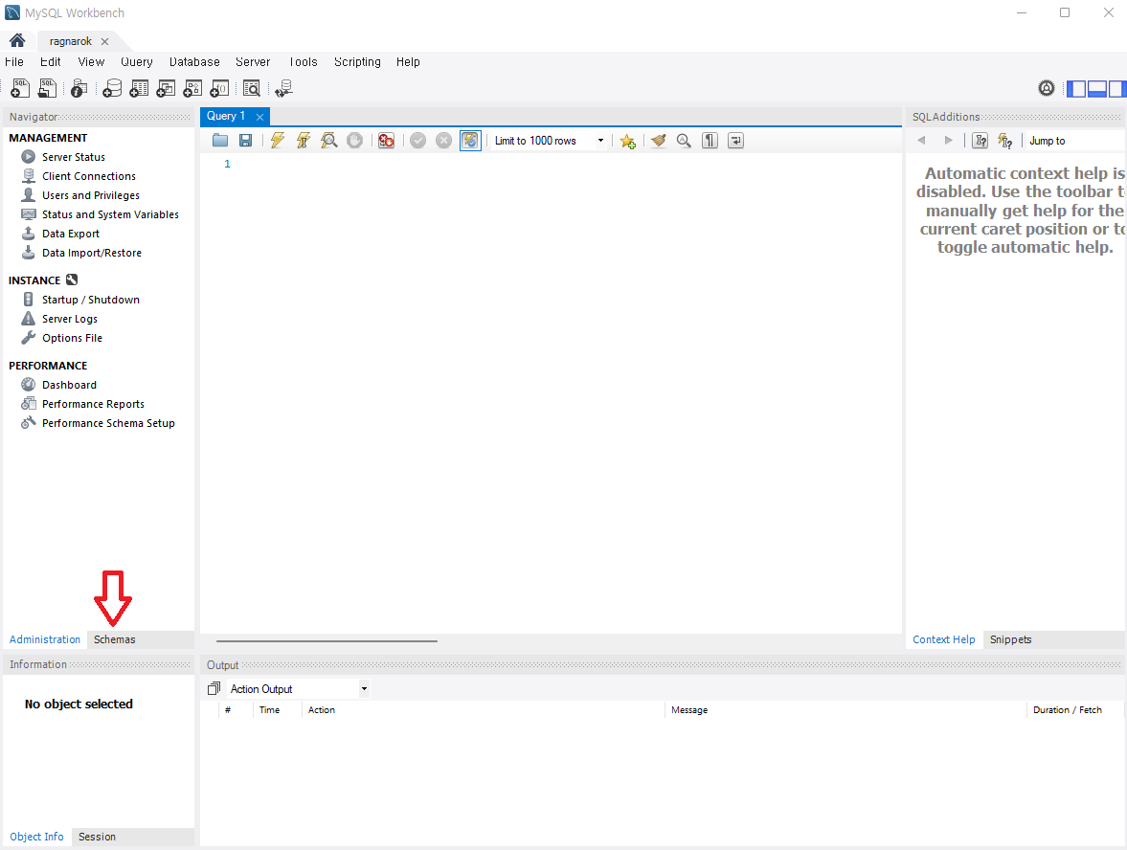
Task: Beautify query broom icon
Action: [659, 141]
